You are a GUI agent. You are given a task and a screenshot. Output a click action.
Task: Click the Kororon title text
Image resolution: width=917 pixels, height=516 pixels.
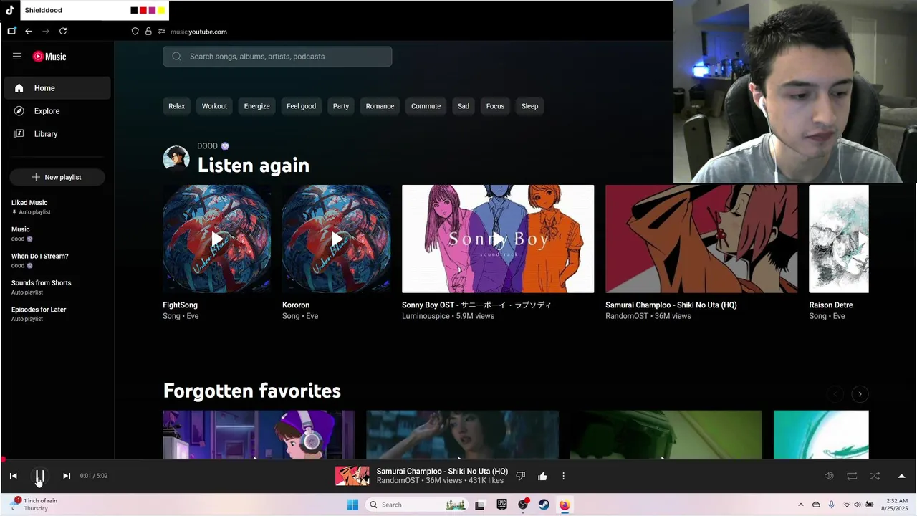pyautogui.click(x=296, y=305)
